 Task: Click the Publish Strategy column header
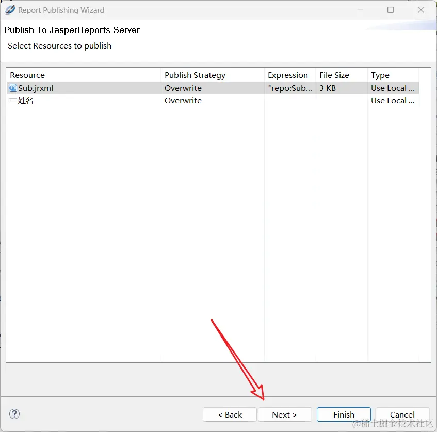coord(213,75)
